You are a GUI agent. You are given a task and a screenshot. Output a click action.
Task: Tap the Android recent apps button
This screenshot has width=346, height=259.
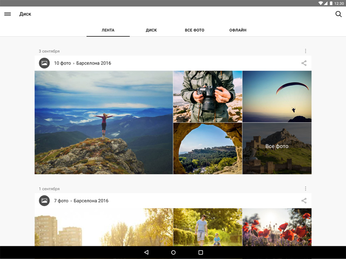[201, 252]
